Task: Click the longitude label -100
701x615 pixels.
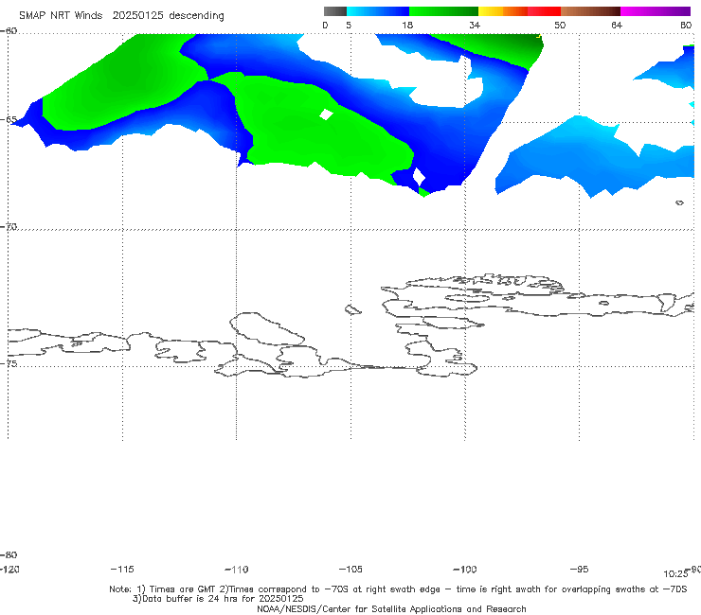Action: (x=465, y=569)
